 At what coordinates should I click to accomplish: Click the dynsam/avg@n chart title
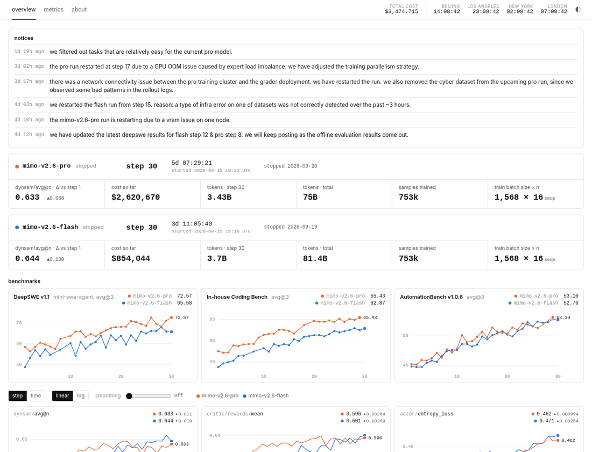click(x=31, y=414)
